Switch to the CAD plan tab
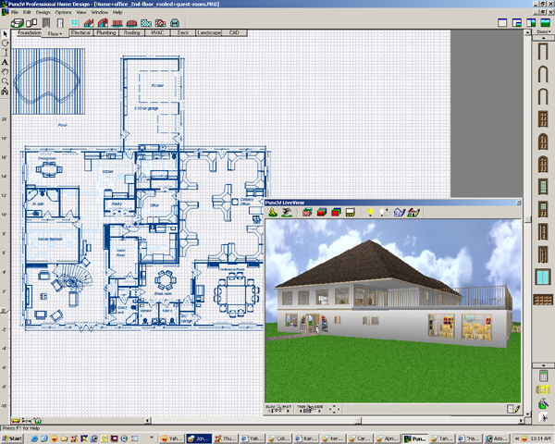Viewport: 555px width, 444px height. coord(234,32)
